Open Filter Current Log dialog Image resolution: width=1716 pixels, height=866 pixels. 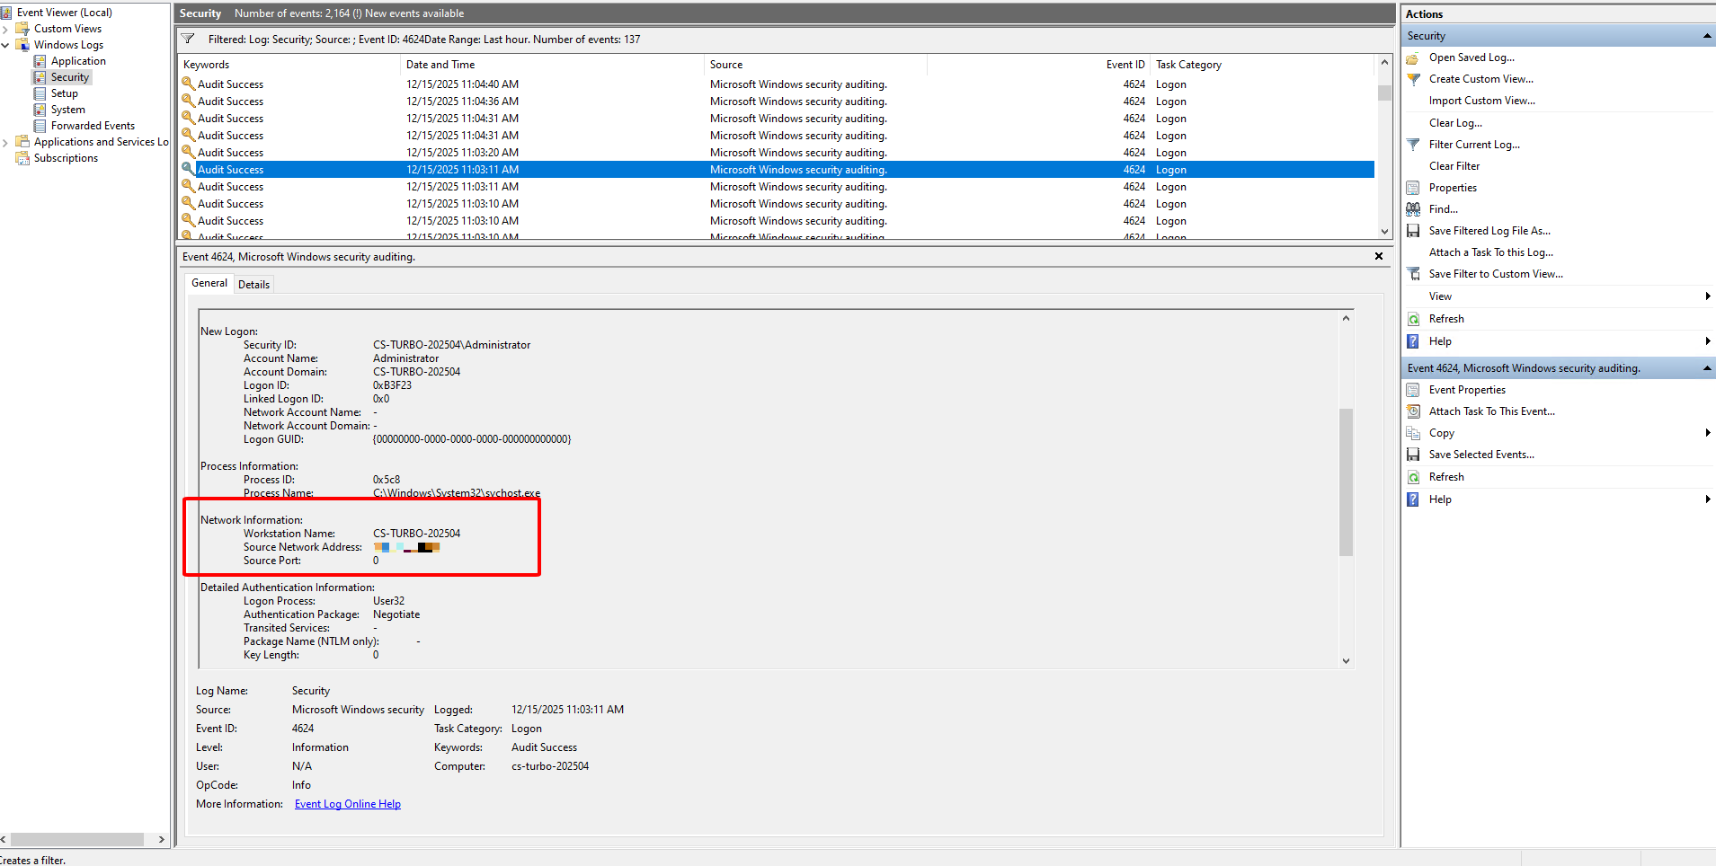click(1474, 144)
